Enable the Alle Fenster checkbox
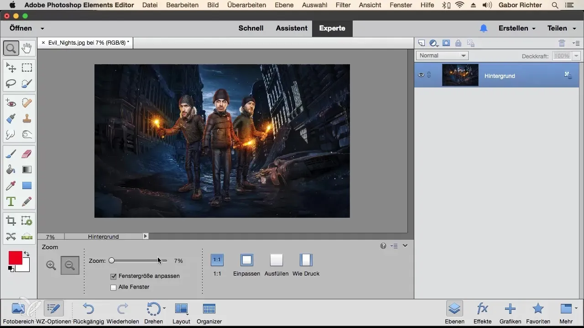The width and height of the screenshot is (584, 328). [114, 287]
